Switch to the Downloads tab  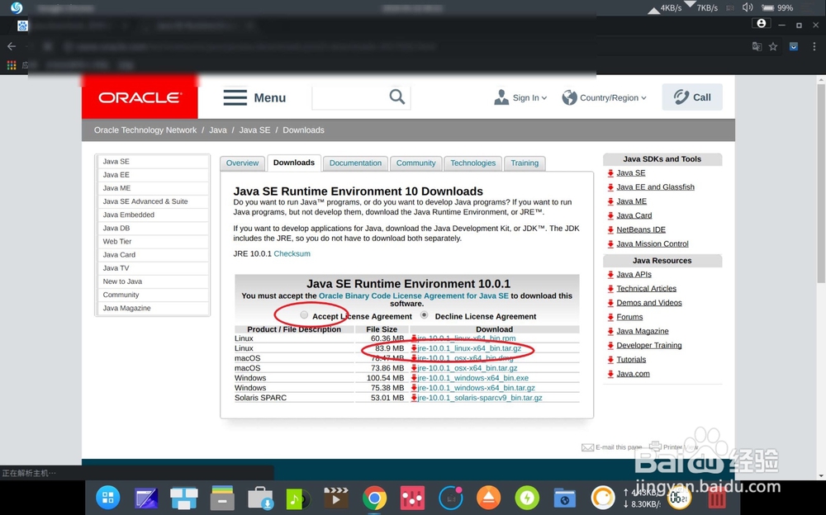coord(294,163)
